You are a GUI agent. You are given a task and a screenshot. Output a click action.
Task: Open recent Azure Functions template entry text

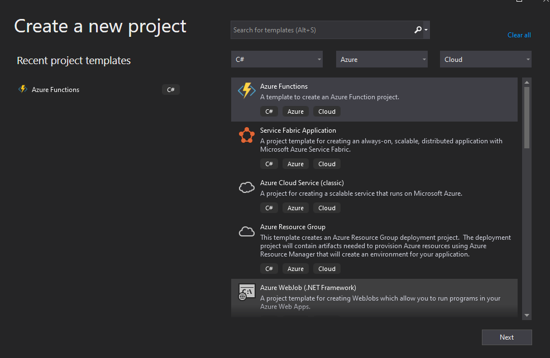55,90
